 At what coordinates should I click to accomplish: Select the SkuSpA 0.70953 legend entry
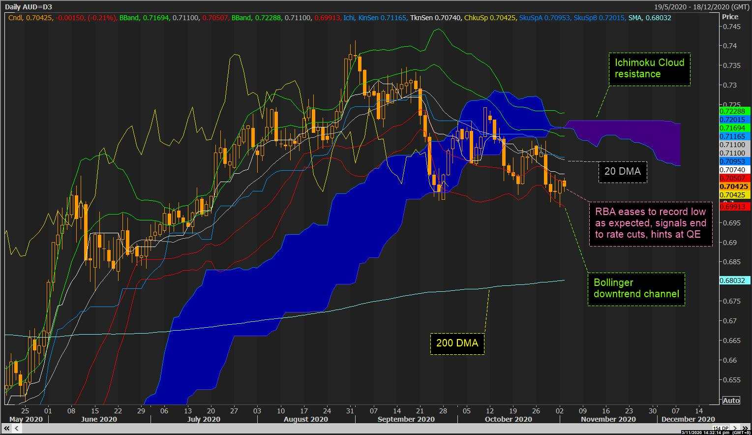(545, 18)
